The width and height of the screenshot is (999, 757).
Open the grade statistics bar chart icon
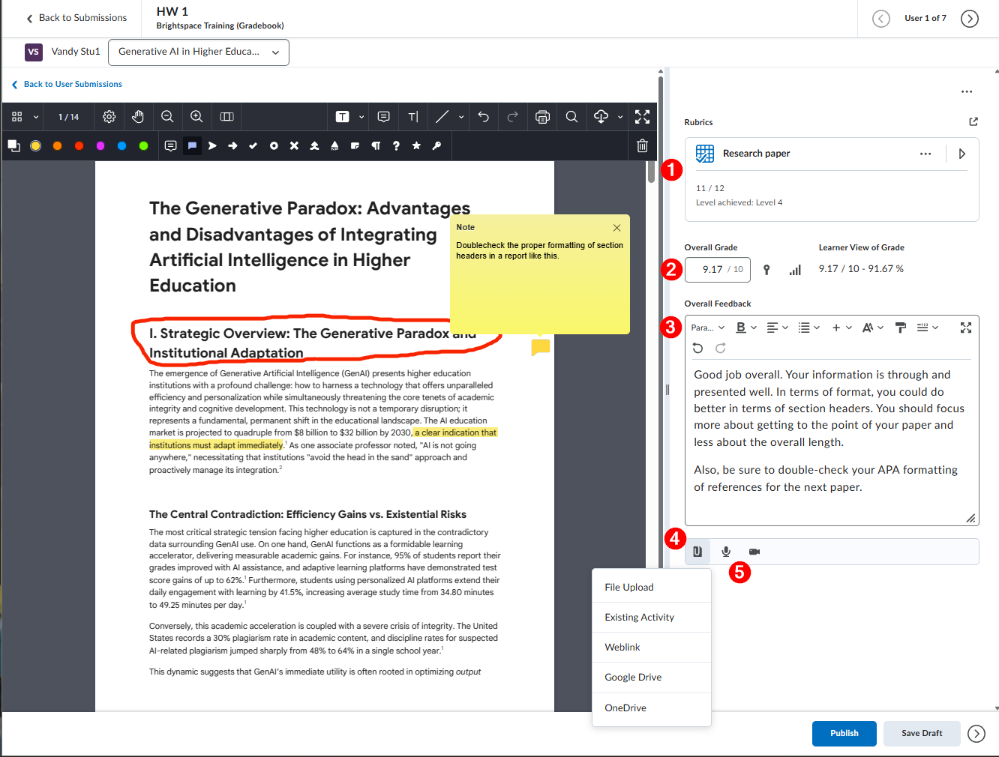(795, 270)
